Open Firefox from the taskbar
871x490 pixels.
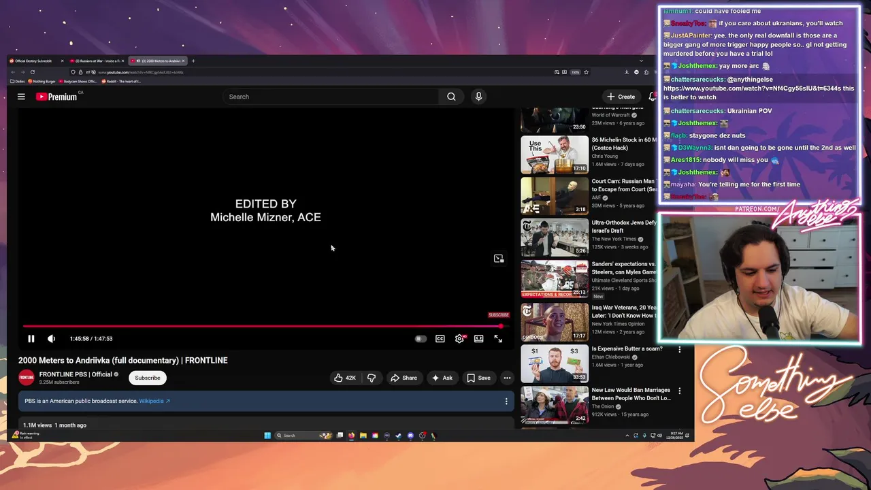pyautogui.click(x=351, y=436)
